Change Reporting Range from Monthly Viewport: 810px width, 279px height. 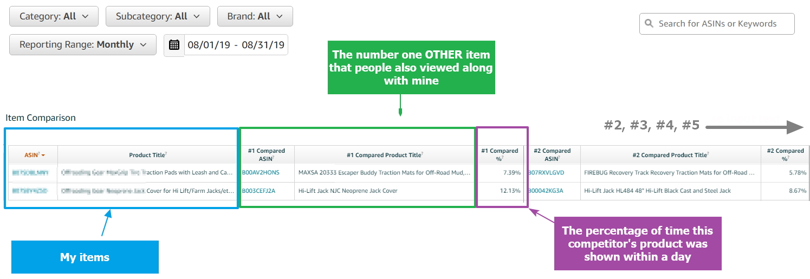[83, 44]
